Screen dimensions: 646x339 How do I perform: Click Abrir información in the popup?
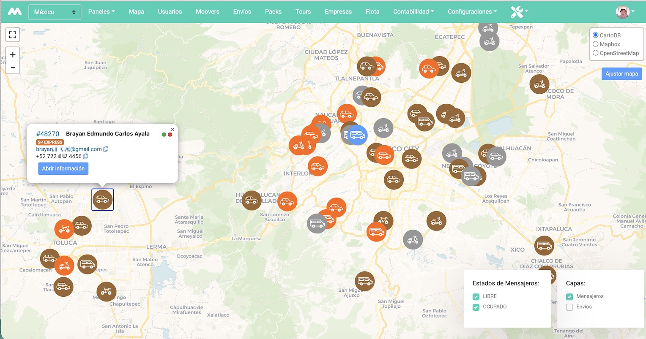pyautogui.click(x=63, y=168)
